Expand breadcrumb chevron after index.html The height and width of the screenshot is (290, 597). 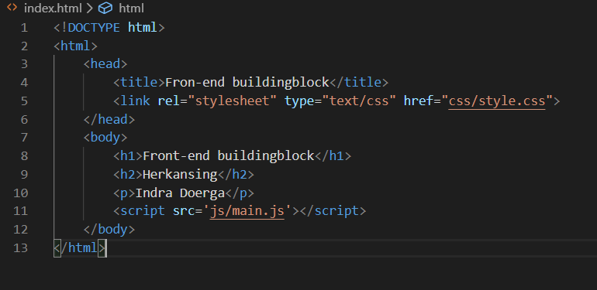tap(90, 9)
